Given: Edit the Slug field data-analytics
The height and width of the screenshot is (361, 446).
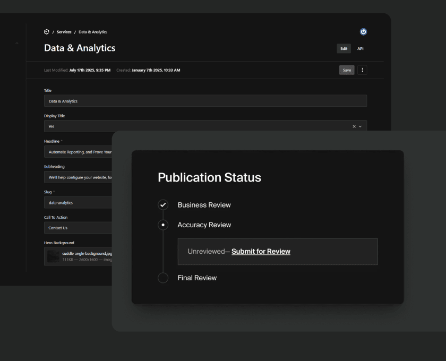Looking at the screenshot, I should tap(78, 203).
